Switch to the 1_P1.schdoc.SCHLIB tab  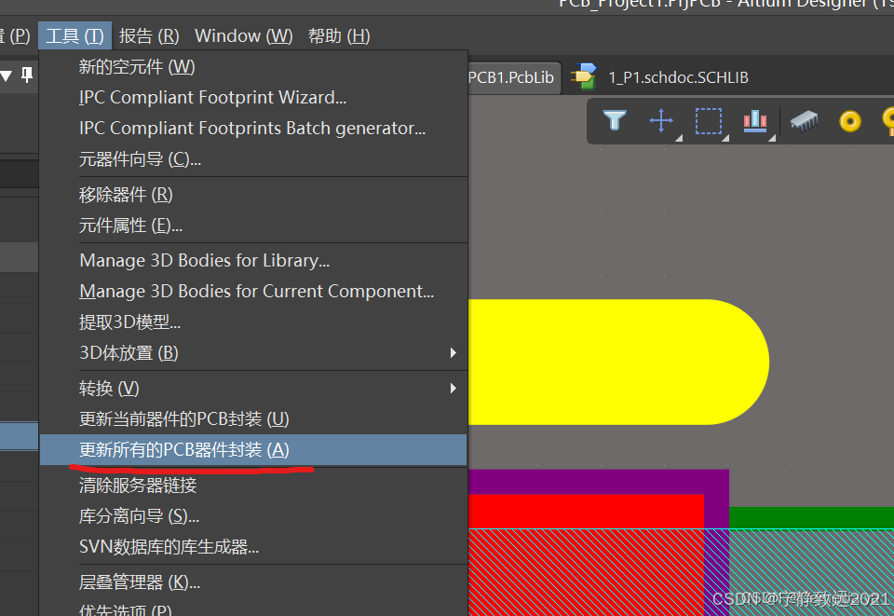pyautogui.click(x=679, y=77)
